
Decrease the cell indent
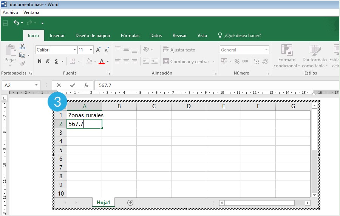click(146, 61)
